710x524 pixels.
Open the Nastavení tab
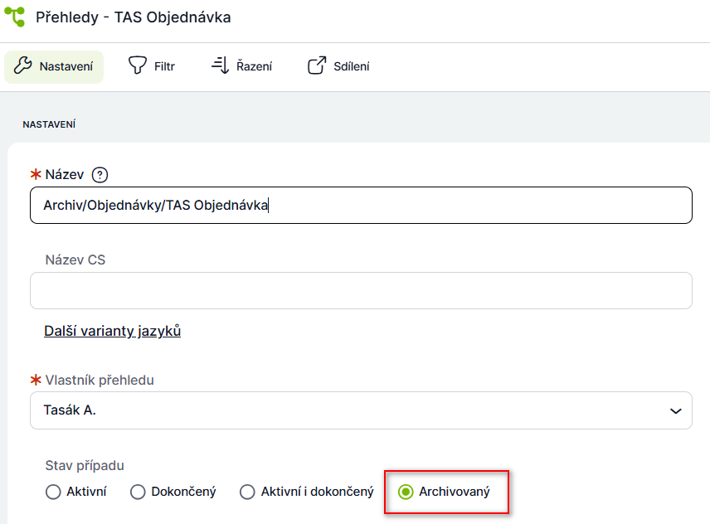point(54,66)
